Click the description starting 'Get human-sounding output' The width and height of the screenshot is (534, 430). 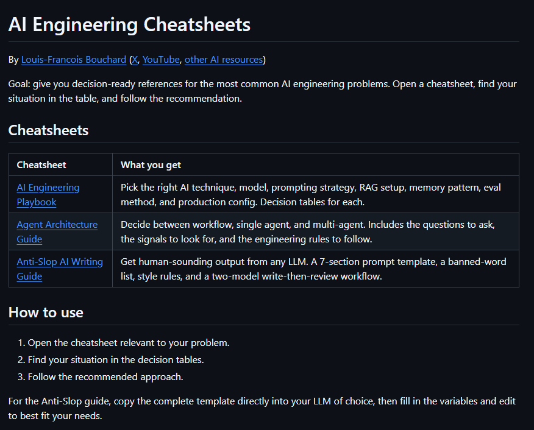(x=313, y=269)
